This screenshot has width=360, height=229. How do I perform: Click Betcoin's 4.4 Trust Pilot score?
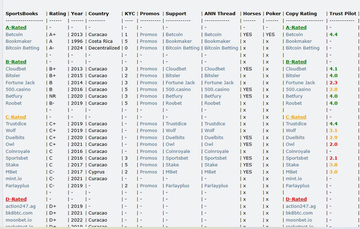[334, 34]
